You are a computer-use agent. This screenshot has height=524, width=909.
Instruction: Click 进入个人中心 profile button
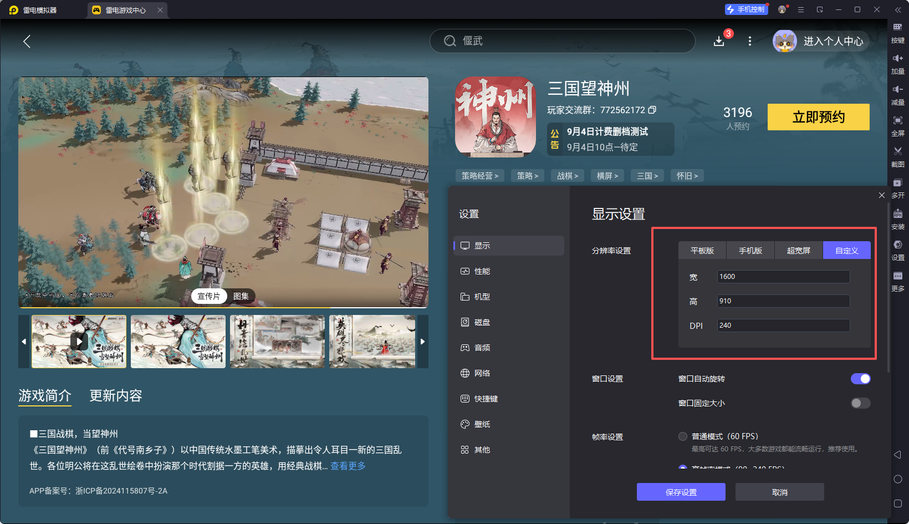(x=821, y=41)
